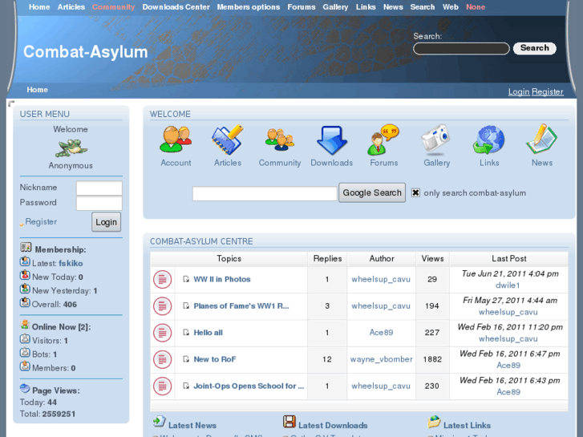Click the Membership icon in user menu
The width and height of the screenshot is (583, 437).
pos(26,248)
